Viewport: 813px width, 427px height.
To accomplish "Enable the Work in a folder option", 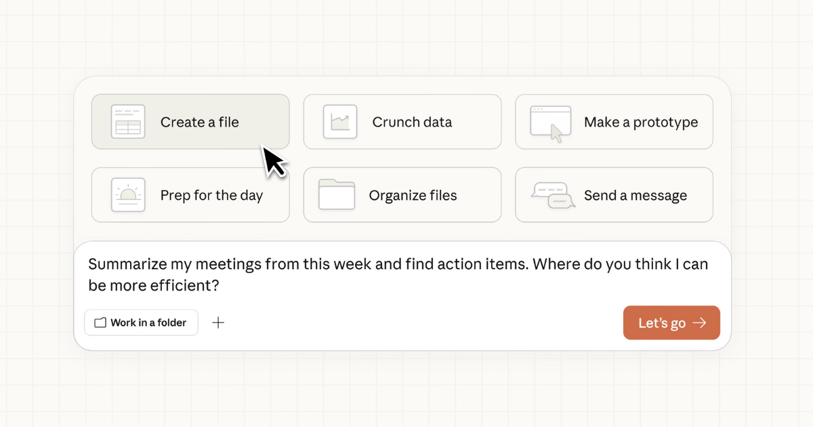I will 141,323.
